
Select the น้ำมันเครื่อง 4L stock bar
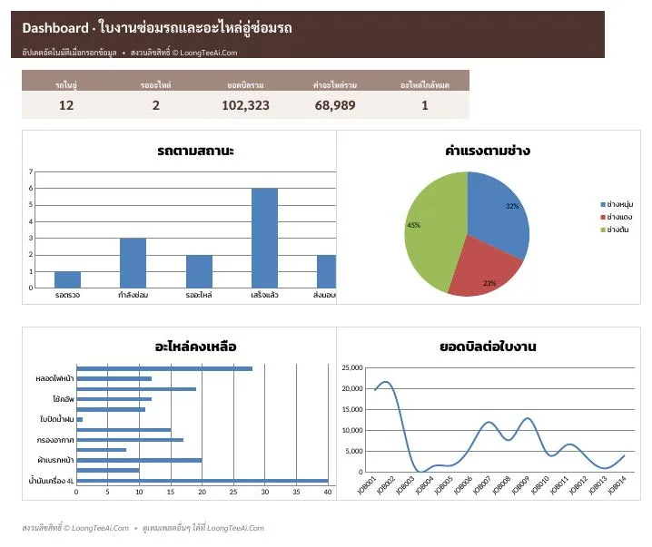coord(203,481)
